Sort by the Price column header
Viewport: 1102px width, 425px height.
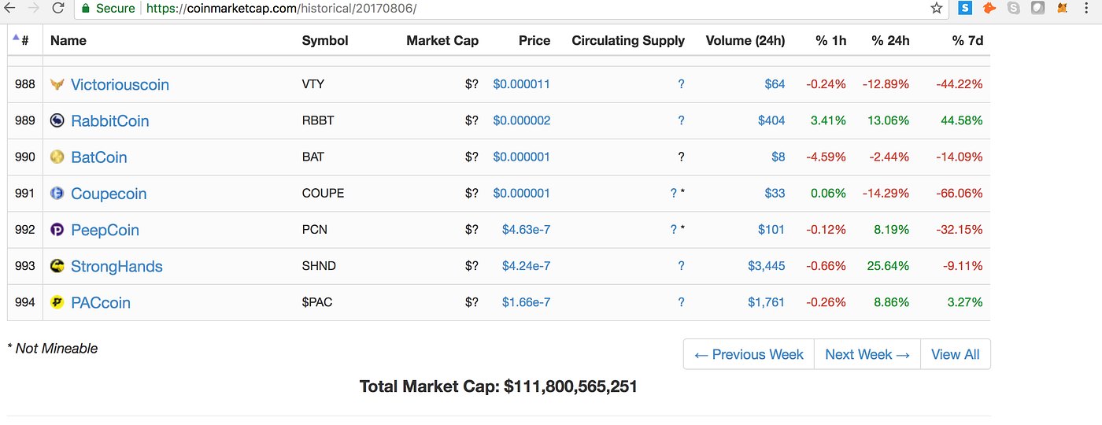(x=534, y=40)
